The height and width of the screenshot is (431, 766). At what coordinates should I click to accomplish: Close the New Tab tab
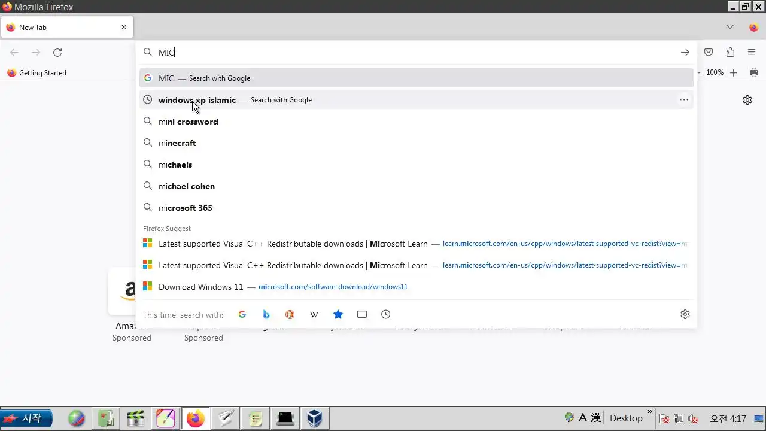[124, 27]
